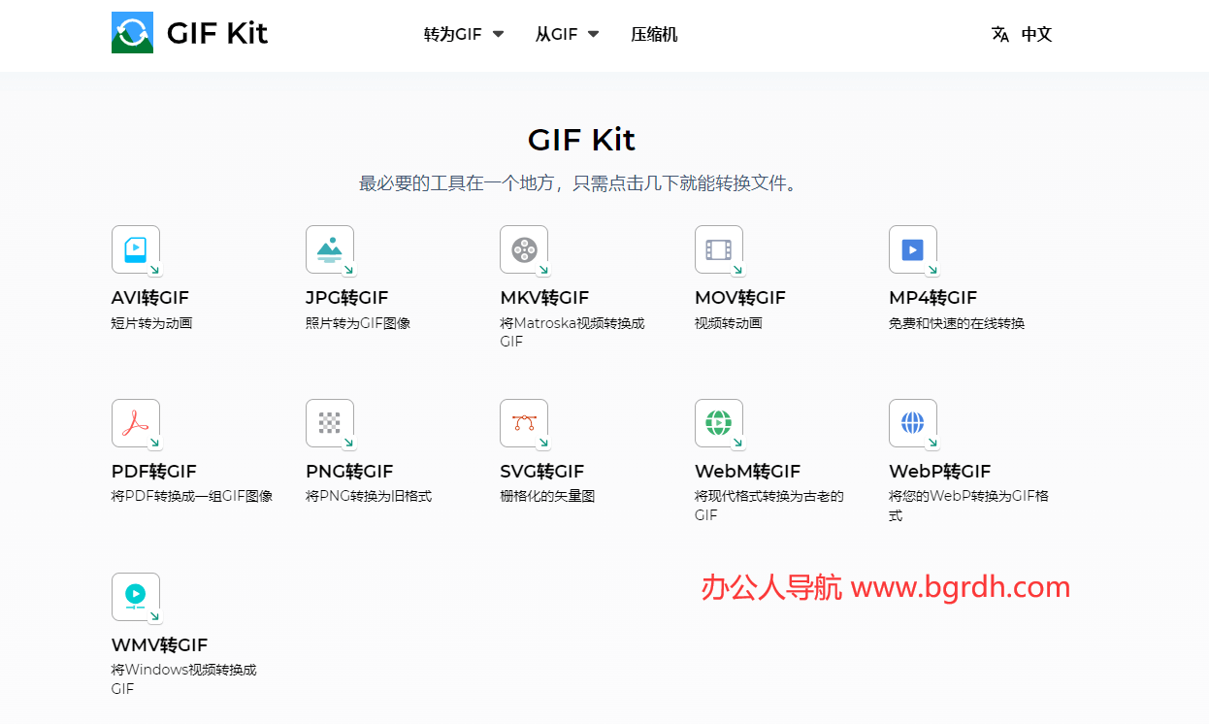Click the WebP转GIF text link
Viewport: 1209px width, 724px height.
click(940, 471)
